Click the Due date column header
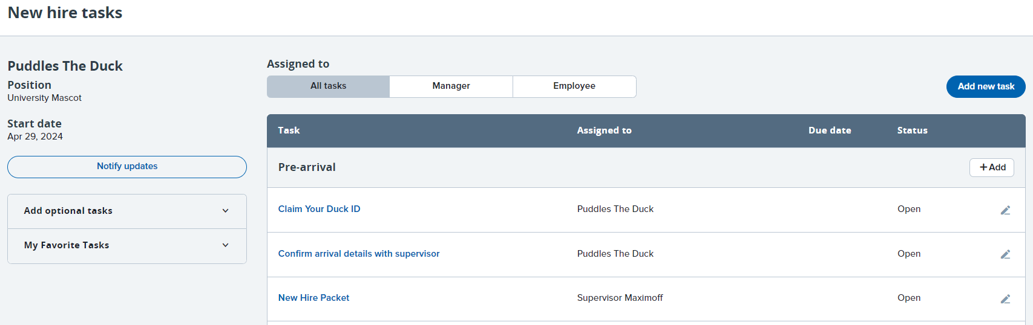Viewport: 1033px width, 325px height. click(830, 130)
